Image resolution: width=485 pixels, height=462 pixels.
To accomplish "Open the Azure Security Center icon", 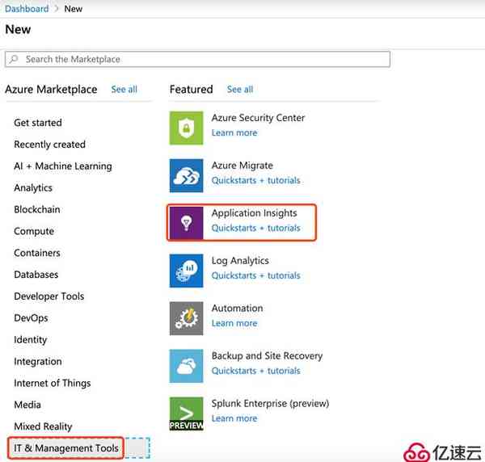I will point(186,128).
